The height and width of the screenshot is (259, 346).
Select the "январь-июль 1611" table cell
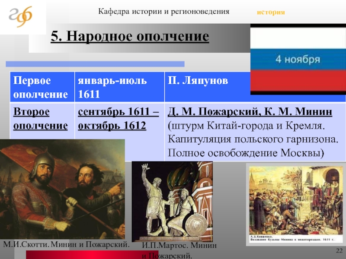[112, 87]
